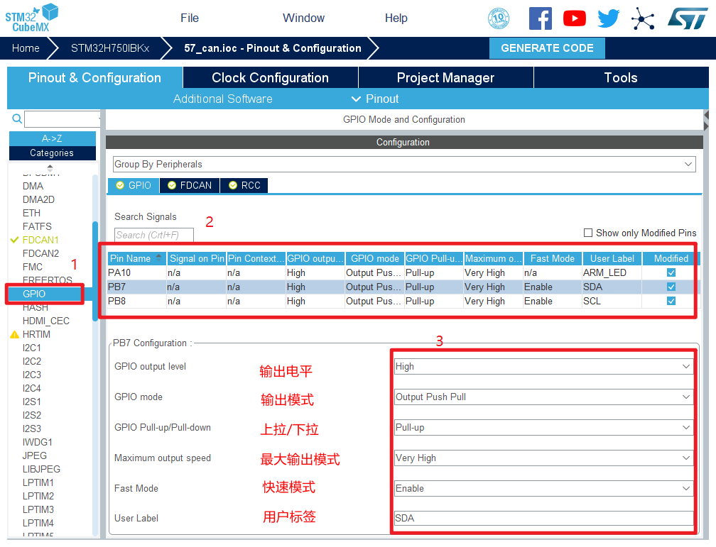The height and width of the screenshot is (547, 716).
Task: Open the Facebook icon link
Action: (540, 18)
